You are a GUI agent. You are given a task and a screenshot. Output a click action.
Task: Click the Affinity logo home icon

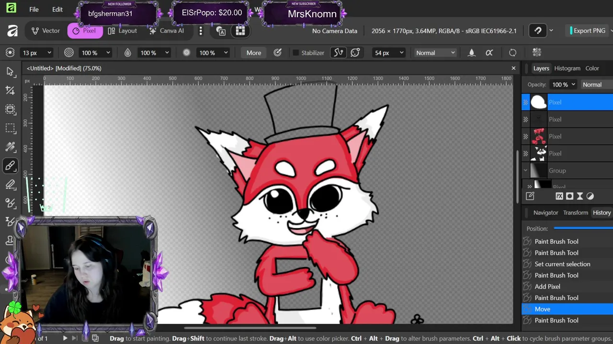coord(12,31)
